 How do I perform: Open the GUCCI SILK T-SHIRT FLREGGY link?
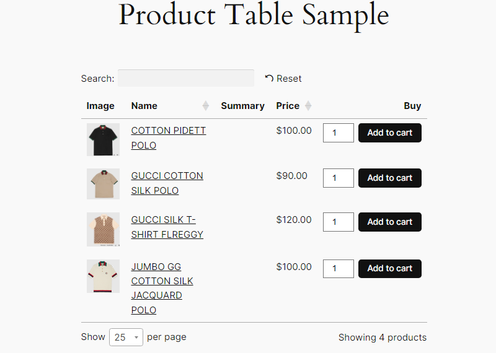click(167, 227)
